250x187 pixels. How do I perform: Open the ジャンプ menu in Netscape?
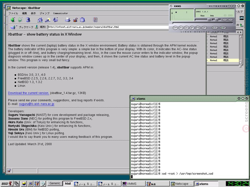tap(44, 13)
